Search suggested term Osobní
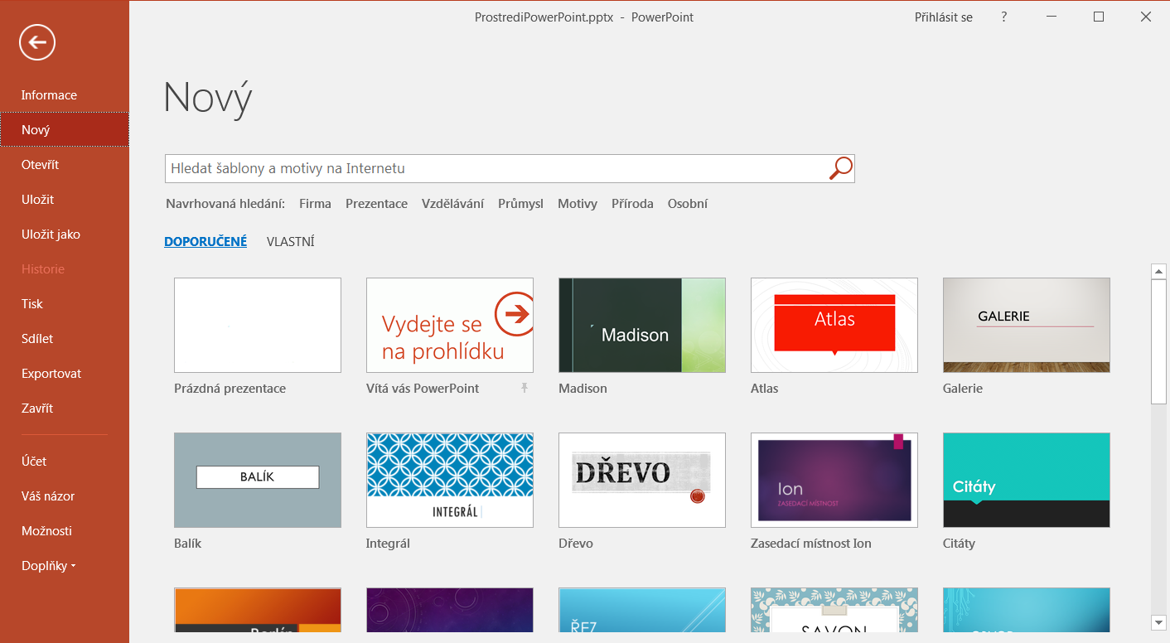 tap(688, 204)
